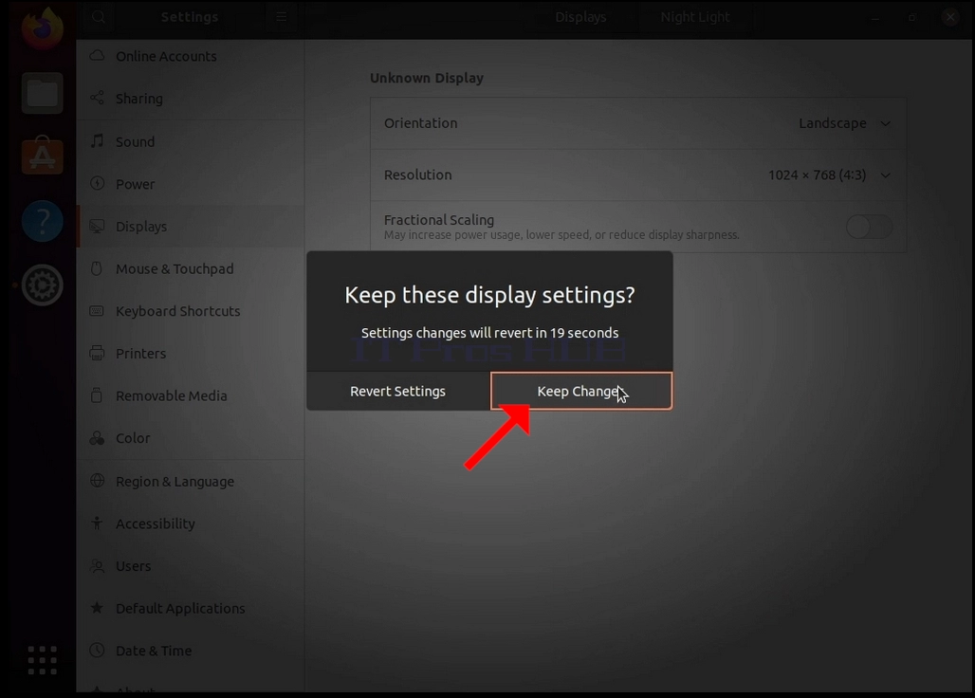
Task: Click the mouse icon beside Mouse & Touchpad
Action: point(97,268)
